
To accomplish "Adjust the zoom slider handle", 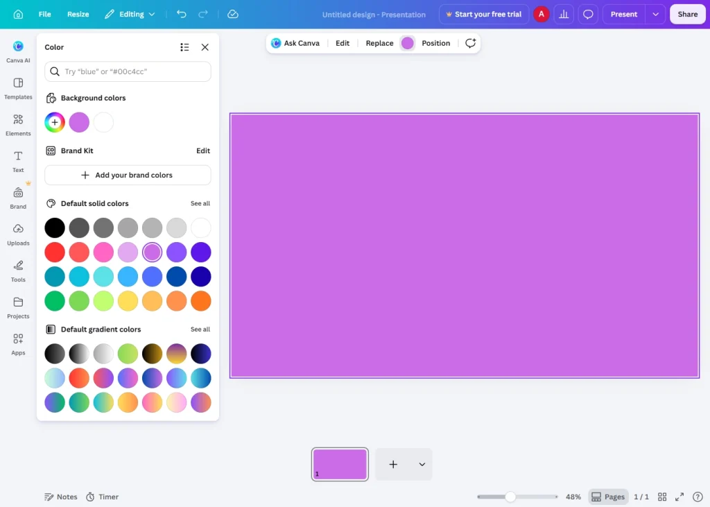I will coord(510,497).
